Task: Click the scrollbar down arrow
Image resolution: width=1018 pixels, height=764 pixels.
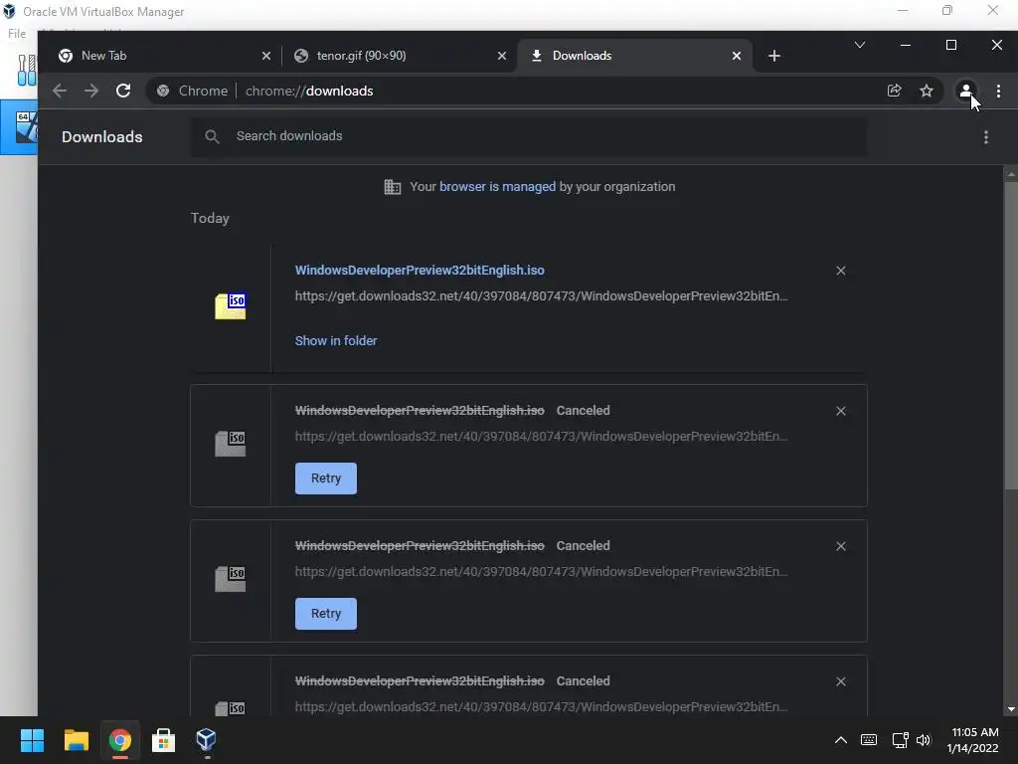Action: click(1011, 709)
